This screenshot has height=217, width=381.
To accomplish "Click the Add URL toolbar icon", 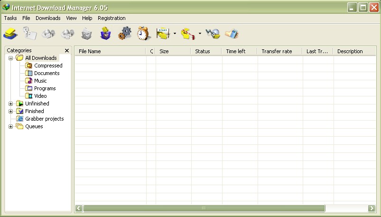I will pos(10,34).
